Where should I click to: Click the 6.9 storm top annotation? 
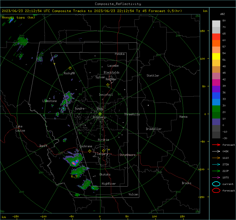tap(74, 176)
